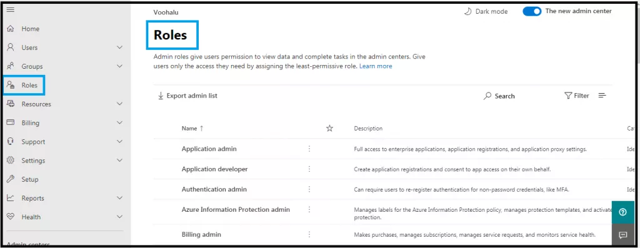640x248 pixels.
Task: Open more options for Application admin
Action: tap(309, 149)
